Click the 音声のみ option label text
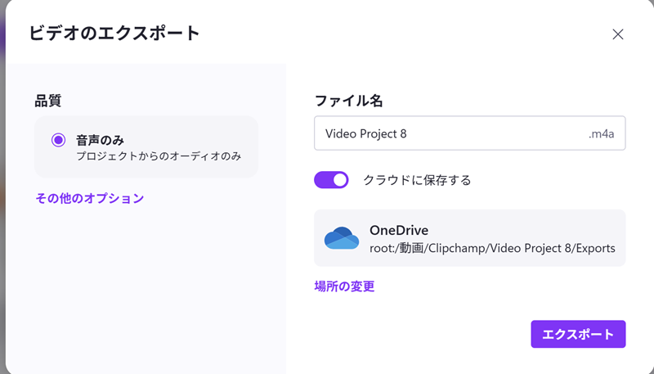Image resolution: width=654 pixels, height=374 pixels. [x=101, y=140]
